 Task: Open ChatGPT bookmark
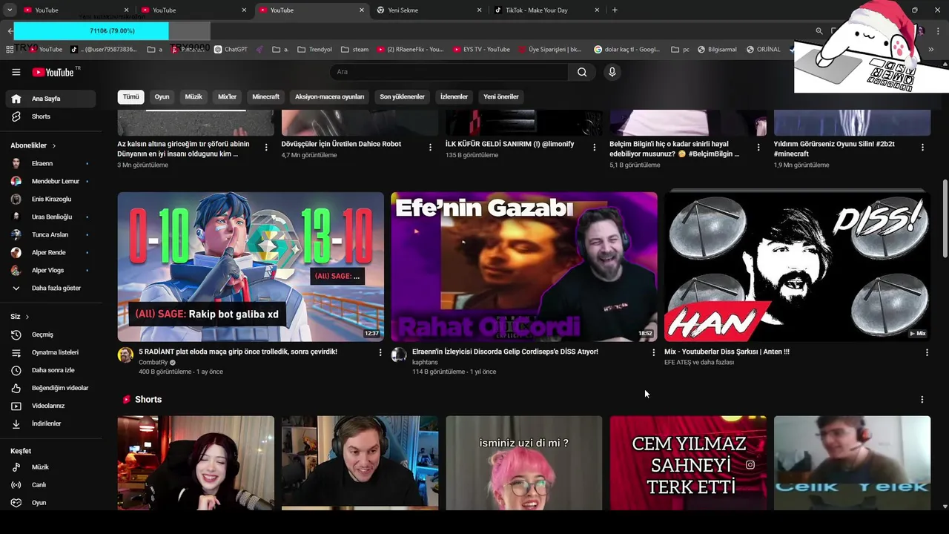[x=231, y=50]
